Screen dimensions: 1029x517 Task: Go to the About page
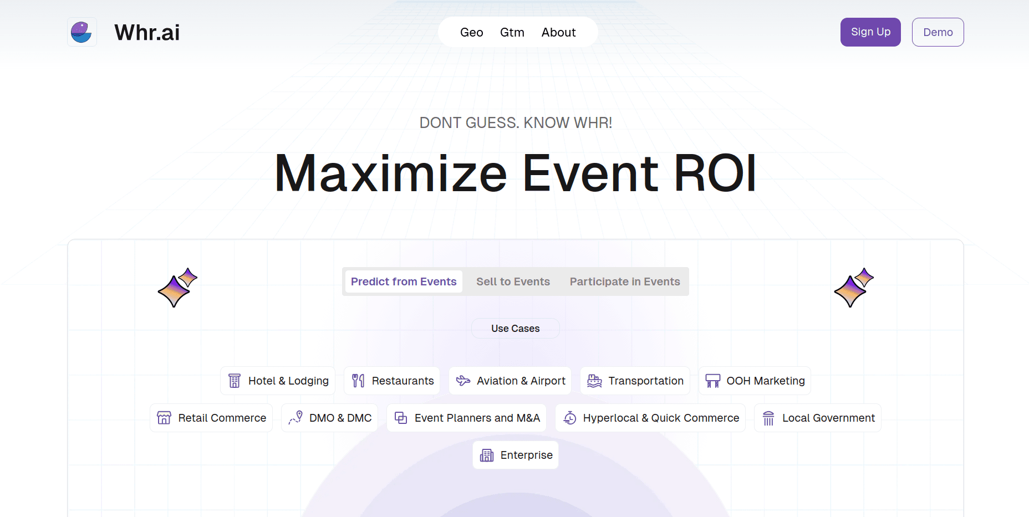click(x=558, y=32)
